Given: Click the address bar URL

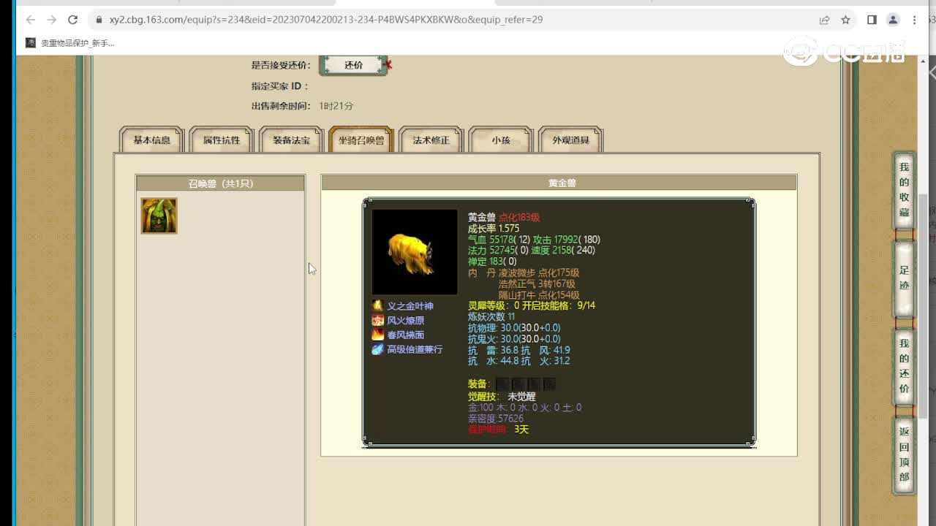Looking at the screenshot, I should [326, 20].
